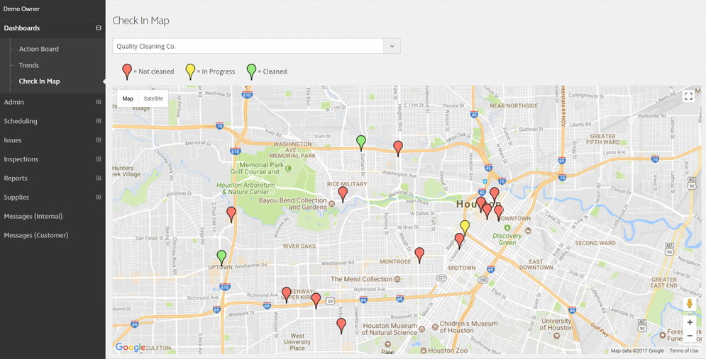Open the company dropdown arrow
This screenshot has height=359, width=706.
point(392,46)
